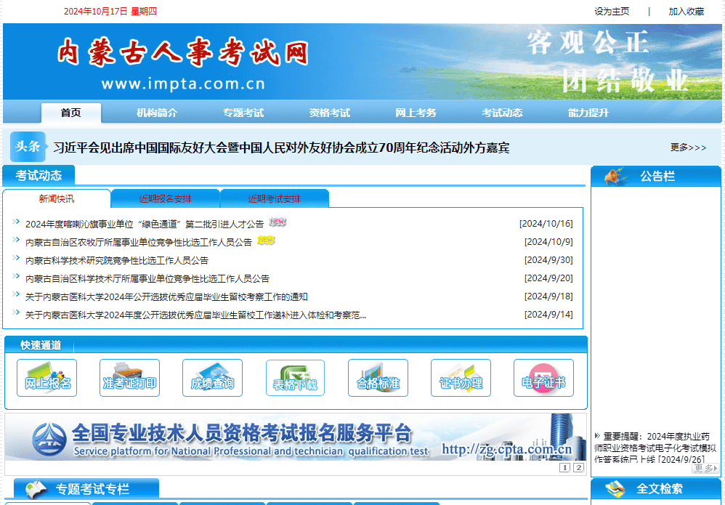Image resolution: width=725 pixels, height=505 pixels.
Task: Open 网上考务 navigation menu item
Action: click(x=416, y=113)
